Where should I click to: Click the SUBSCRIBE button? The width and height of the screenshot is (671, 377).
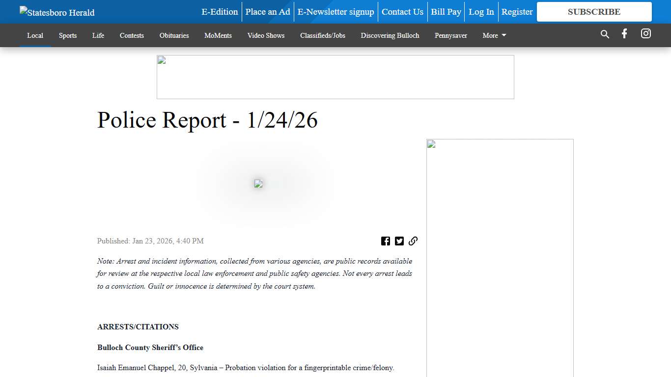pos(594,12)
